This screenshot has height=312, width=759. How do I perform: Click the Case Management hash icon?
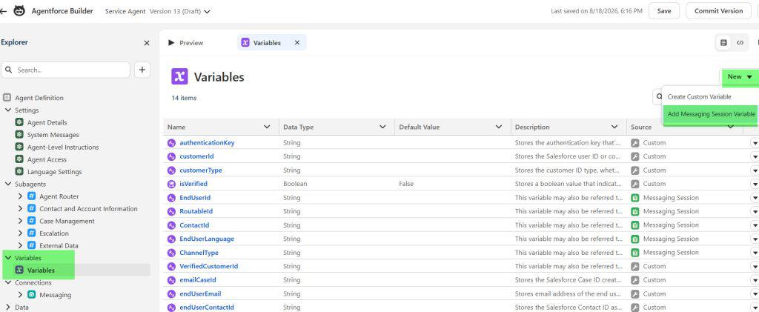point(31,221)
